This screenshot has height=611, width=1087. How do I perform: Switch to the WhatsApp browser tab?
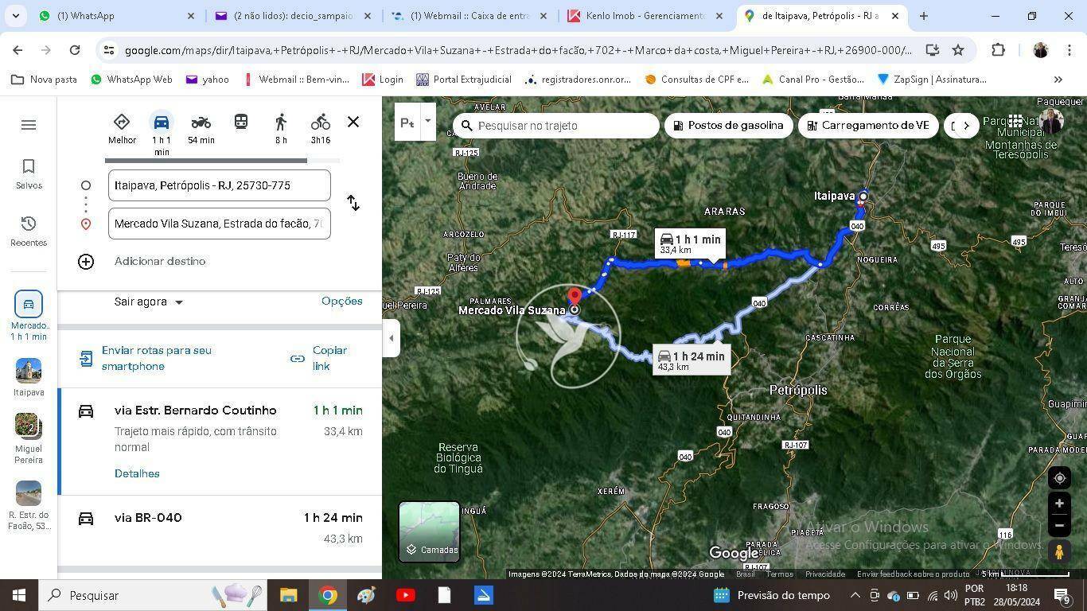click(x=117, y=16)
